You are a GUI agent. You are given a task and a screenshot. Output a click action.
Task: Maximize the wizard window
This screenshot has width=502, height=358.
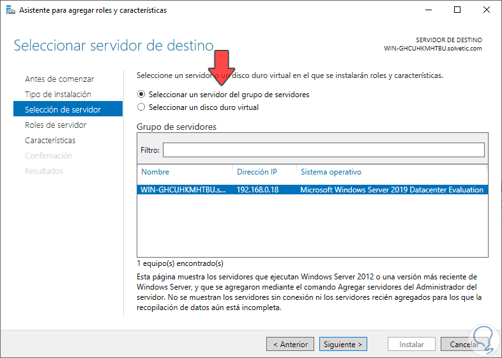click(x=457, y=10)
